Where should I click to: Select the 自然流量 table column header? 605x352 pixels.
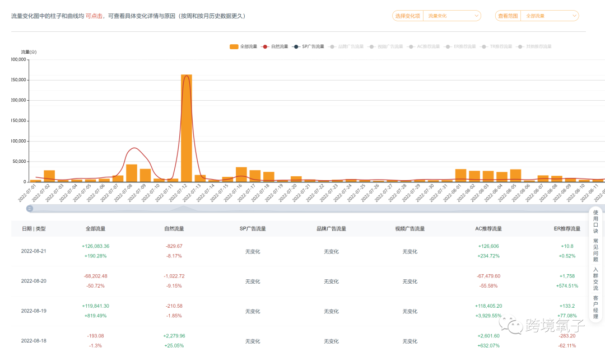(174, 229)
